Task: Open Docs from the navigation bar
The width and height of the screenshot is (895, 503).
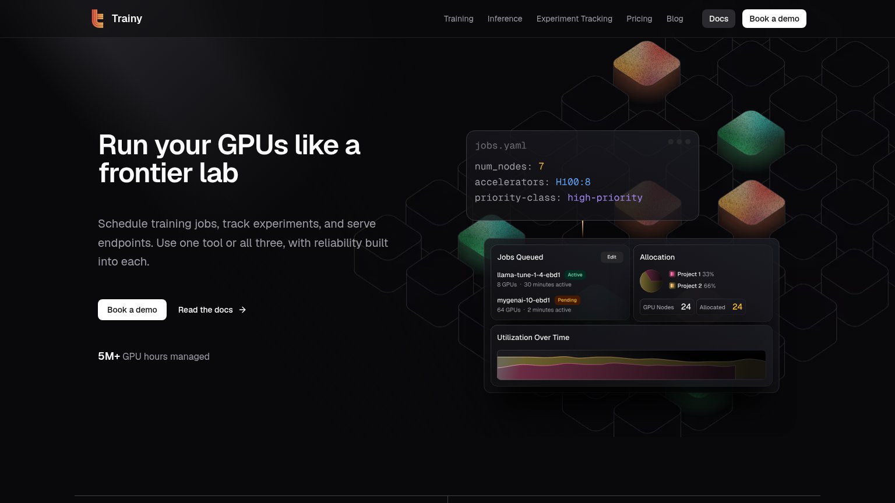Action: point(718,19)
